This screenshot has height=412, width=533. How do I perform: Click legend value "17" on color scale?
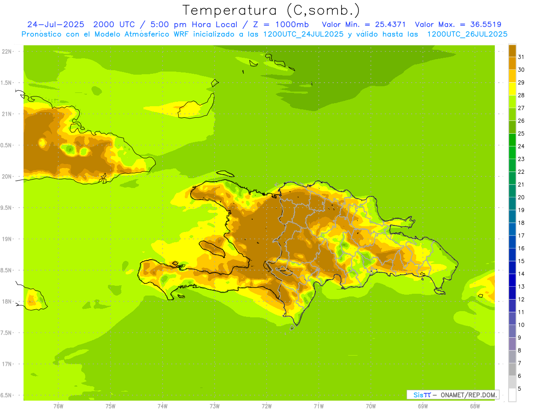click(521, 236)
